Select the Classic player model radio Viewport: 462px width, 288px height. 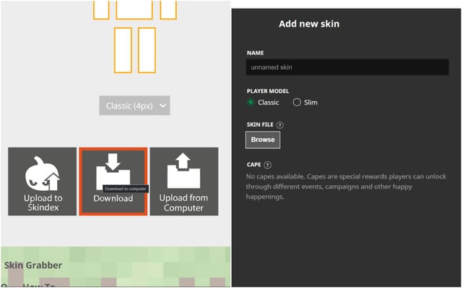tap(250, 102)
